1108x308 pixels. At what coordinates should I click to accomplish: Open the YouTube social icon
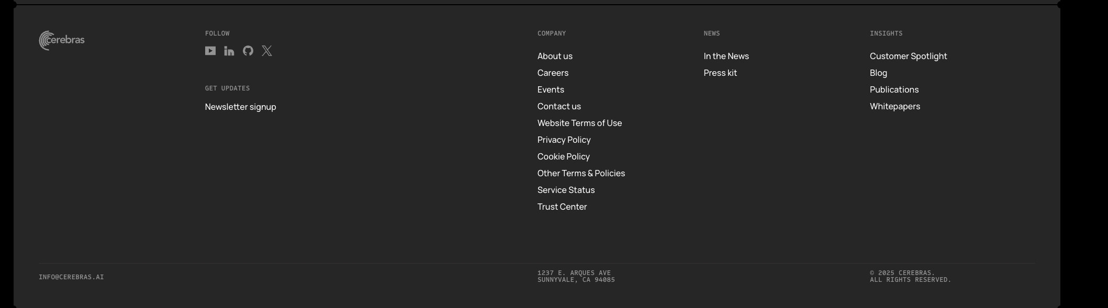(x=210, y=51)
